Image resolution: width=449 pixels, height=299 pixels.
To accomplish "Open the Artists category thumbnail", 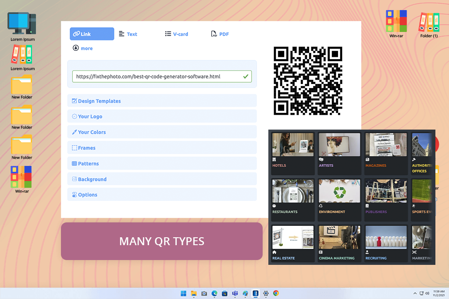I will (339, 144).
